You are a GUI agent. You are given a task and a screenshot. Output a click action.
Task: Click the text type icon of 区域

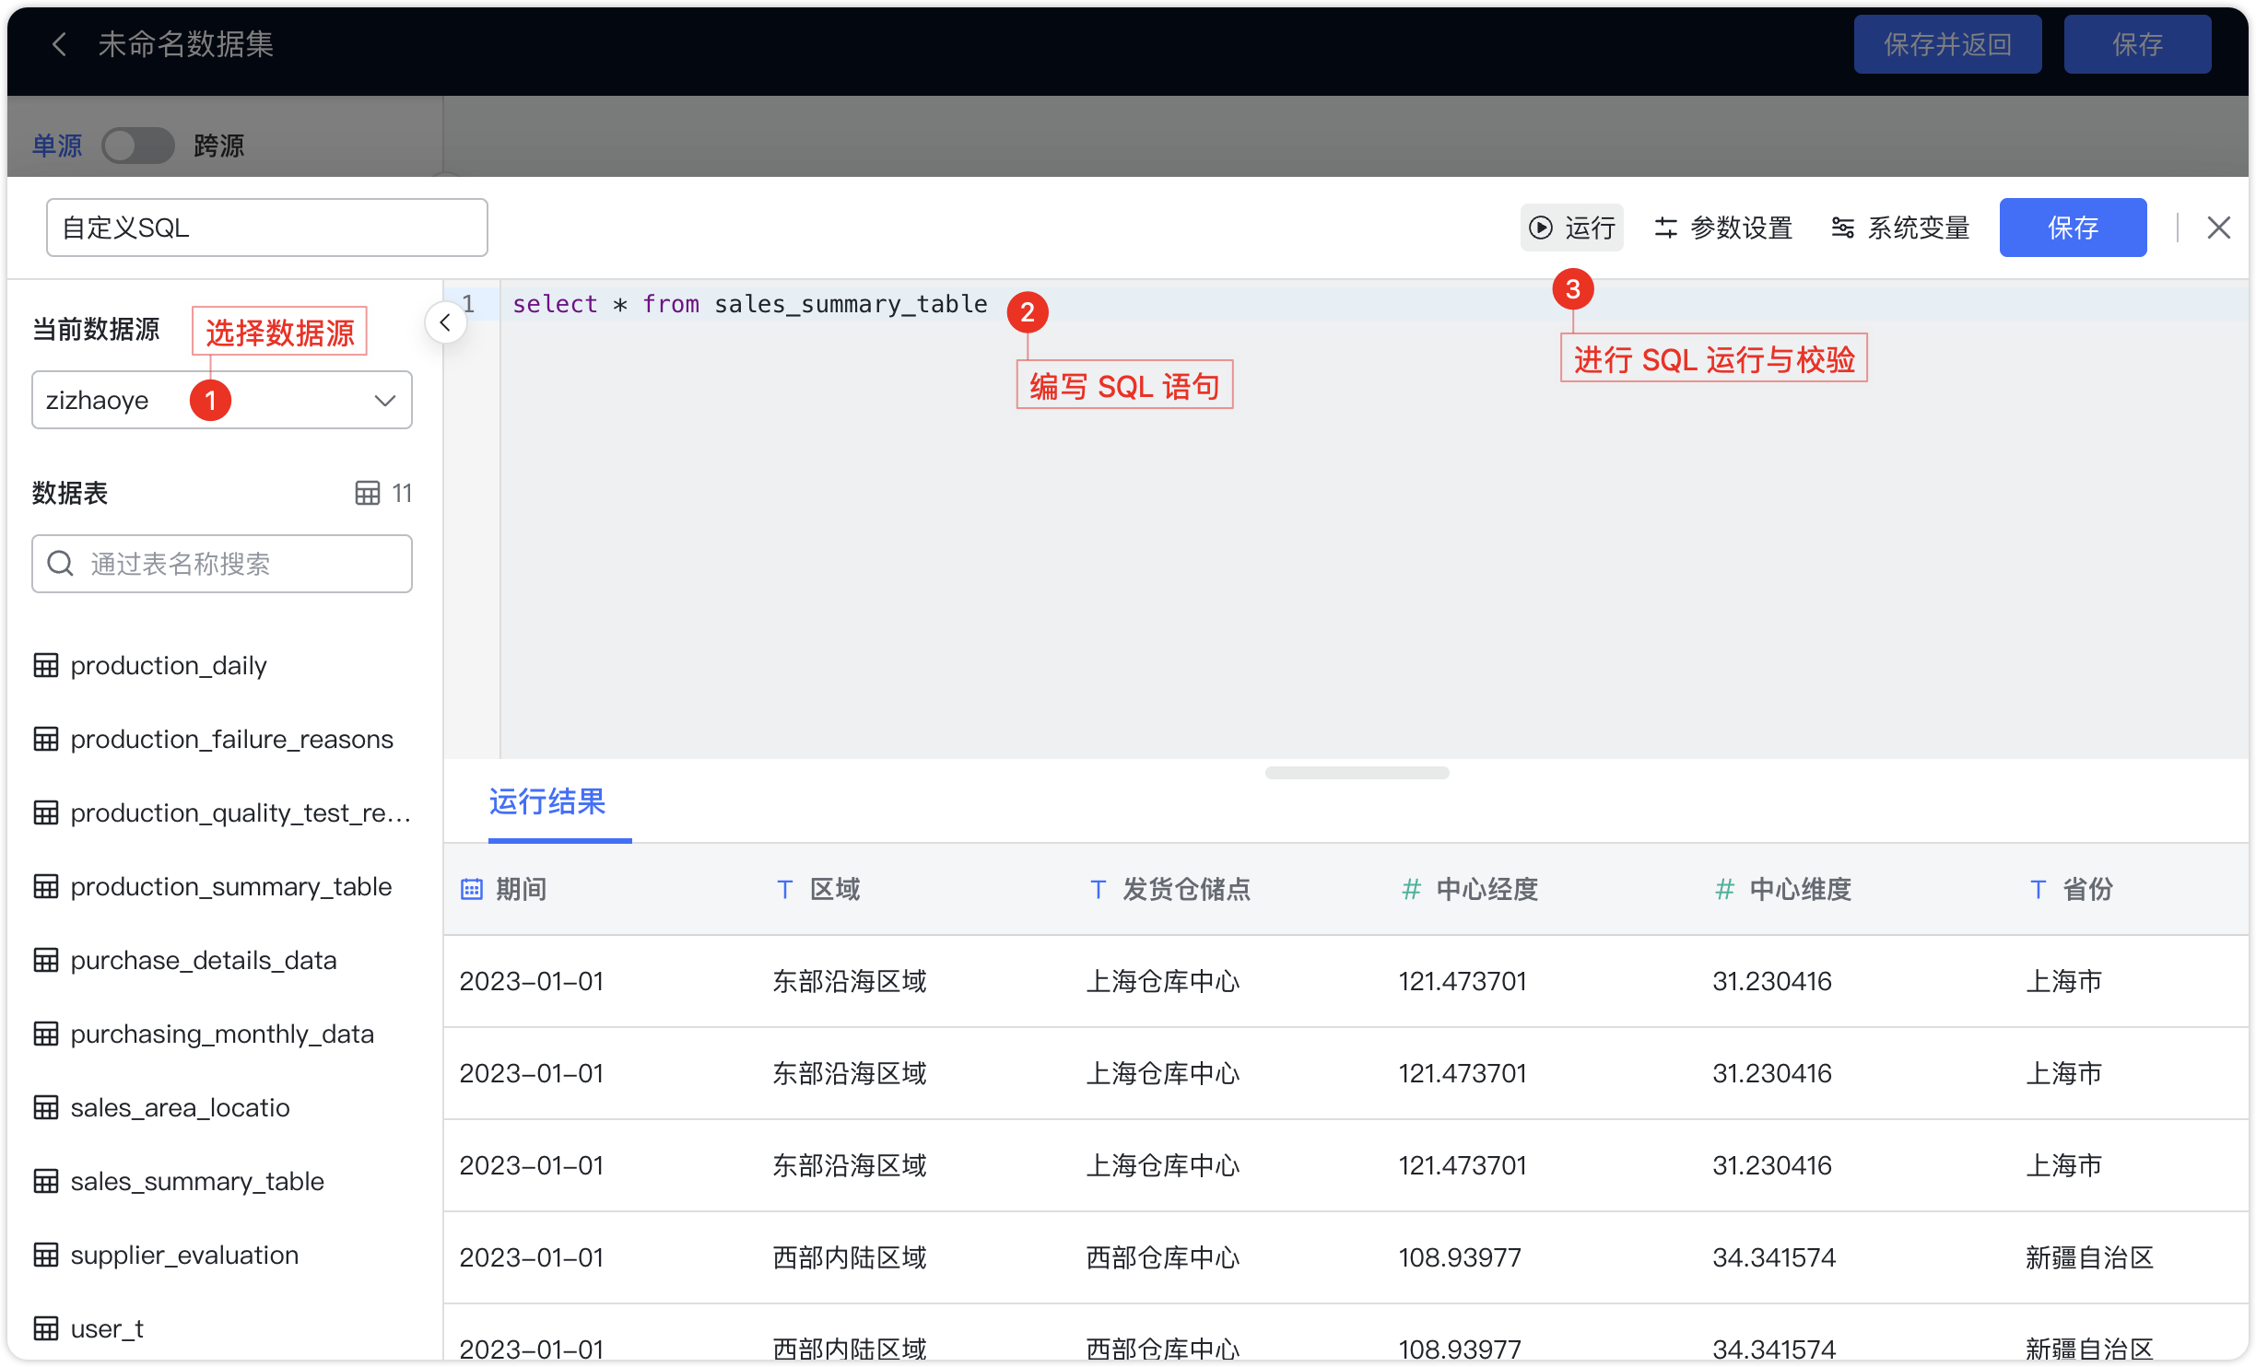(785, 889)
